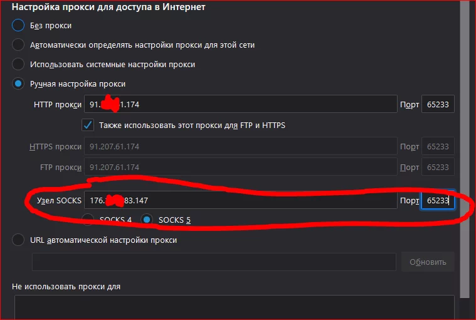Click the HTTPS прокси port field
The width and height of the screenshot is (476, 320).
438,146
